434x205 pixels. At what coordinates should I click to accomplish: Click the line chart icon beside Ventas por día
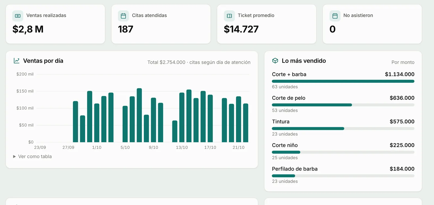tap(17, 61)
